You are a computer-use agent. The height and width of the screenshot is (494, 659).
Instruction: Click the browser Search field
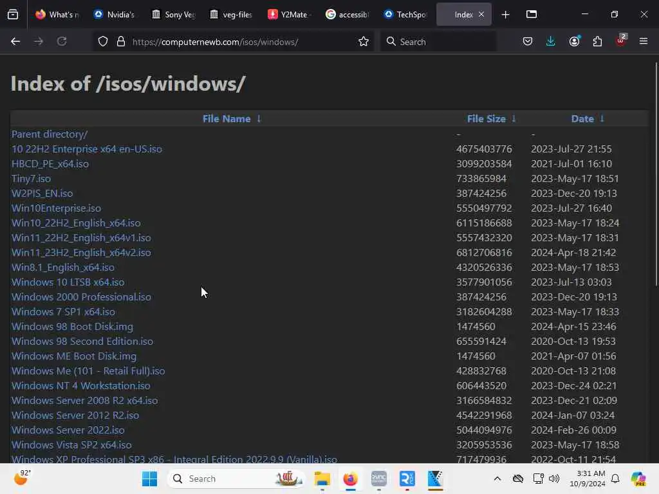click(x=438, y=42)
